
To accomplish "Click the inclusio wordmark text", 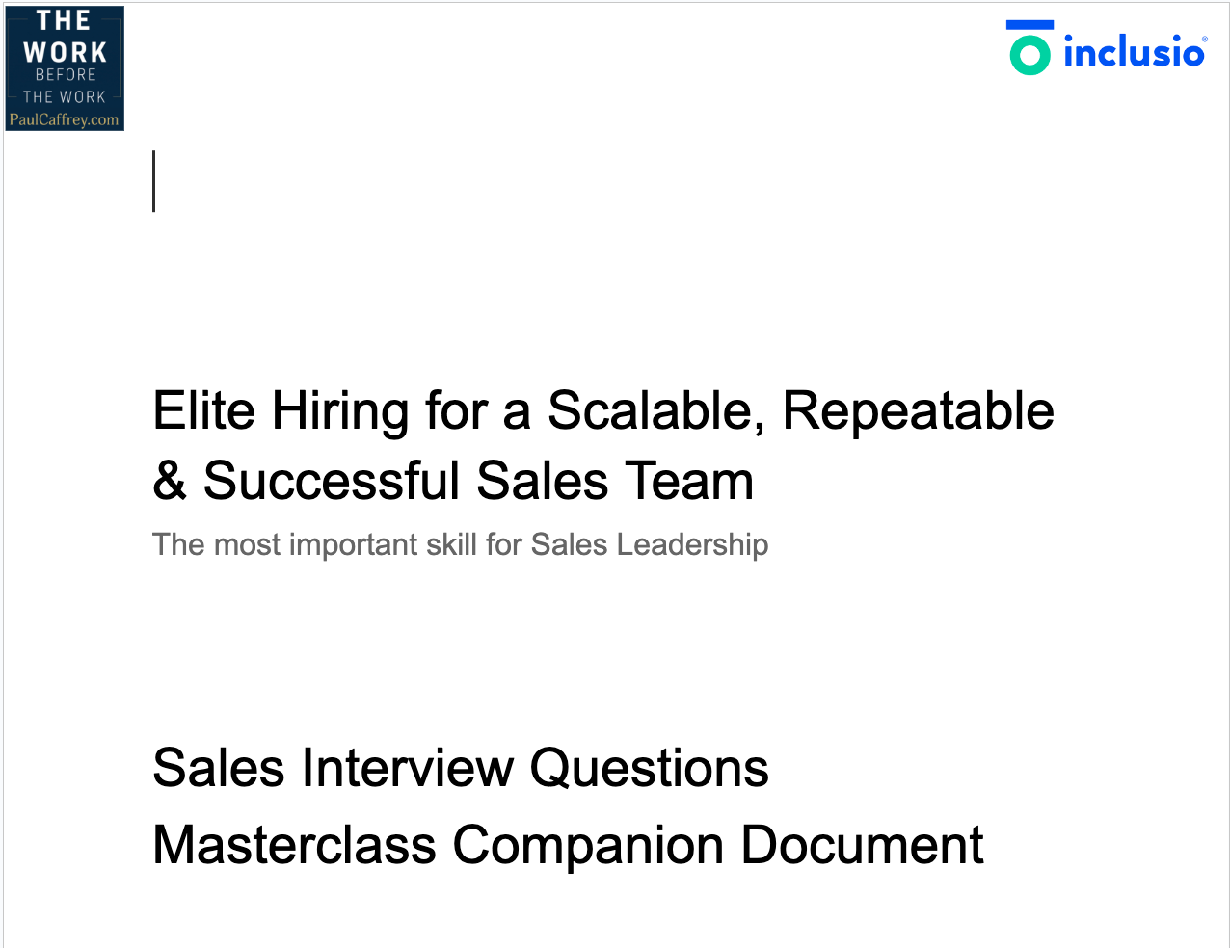I will click(x=1134, y=52).
